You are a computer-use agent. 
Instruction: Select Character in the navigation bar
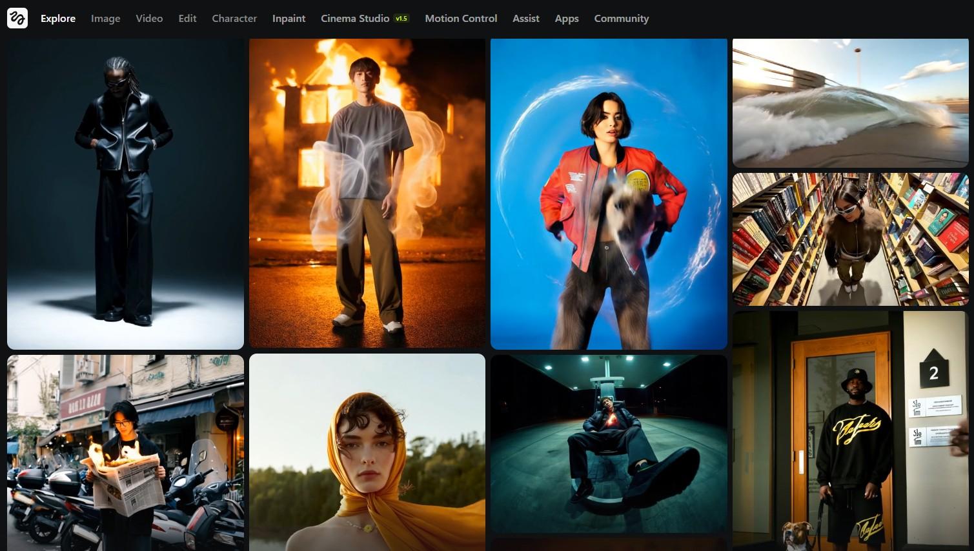point(234,19)
